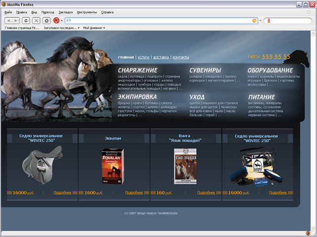Open bookmark Главная страница Fir…
317x237 pixels.
click(22, 28)
